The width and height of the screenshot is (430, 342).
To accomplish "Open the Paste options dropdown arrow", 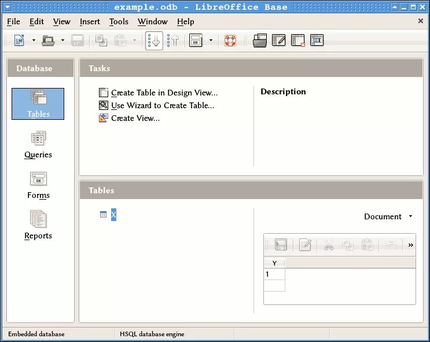I will [x=134, y=41].
